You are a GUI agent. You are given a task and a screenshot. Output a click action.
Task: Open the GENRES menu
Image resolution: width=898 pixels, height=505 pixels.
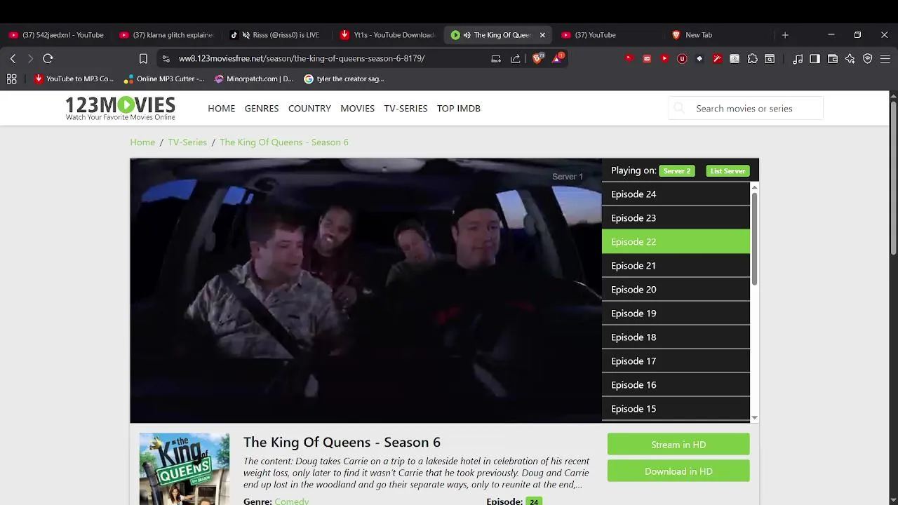[262, 109]
